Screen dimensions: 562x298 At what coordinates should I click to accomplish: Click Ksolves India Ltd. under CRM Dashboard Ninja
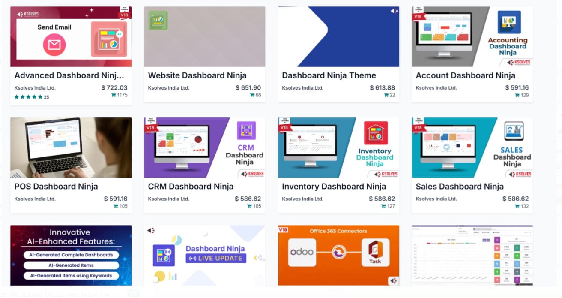click(x=169, y=199)
